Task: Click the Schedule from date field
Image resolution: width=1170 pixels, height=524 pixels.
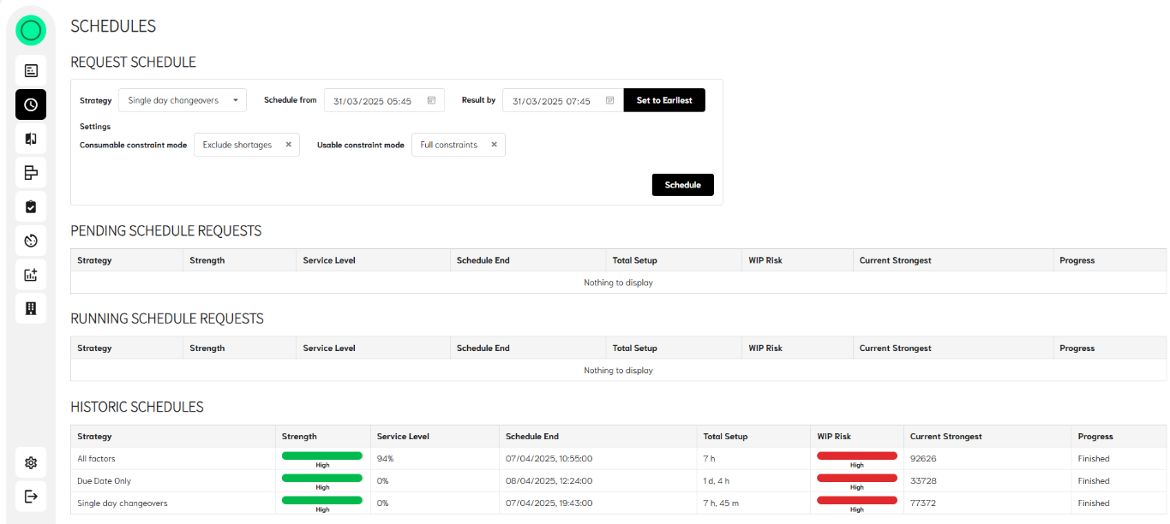Action: (373, 101)
